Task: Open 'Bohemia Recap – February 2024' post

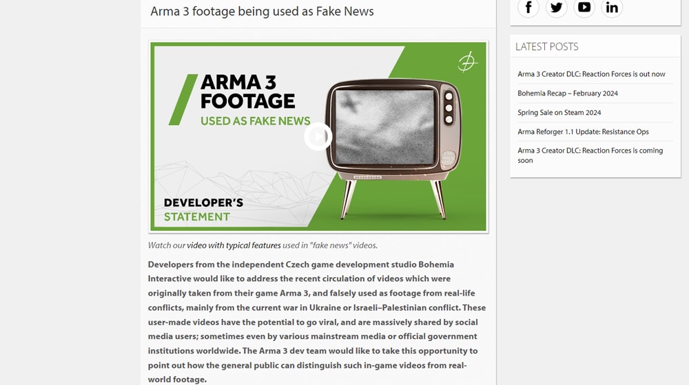Action: 567,93
